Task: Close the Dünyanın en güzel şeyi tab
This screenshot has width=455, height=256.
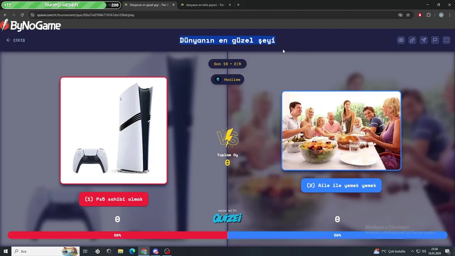Action: coord(173,5)
